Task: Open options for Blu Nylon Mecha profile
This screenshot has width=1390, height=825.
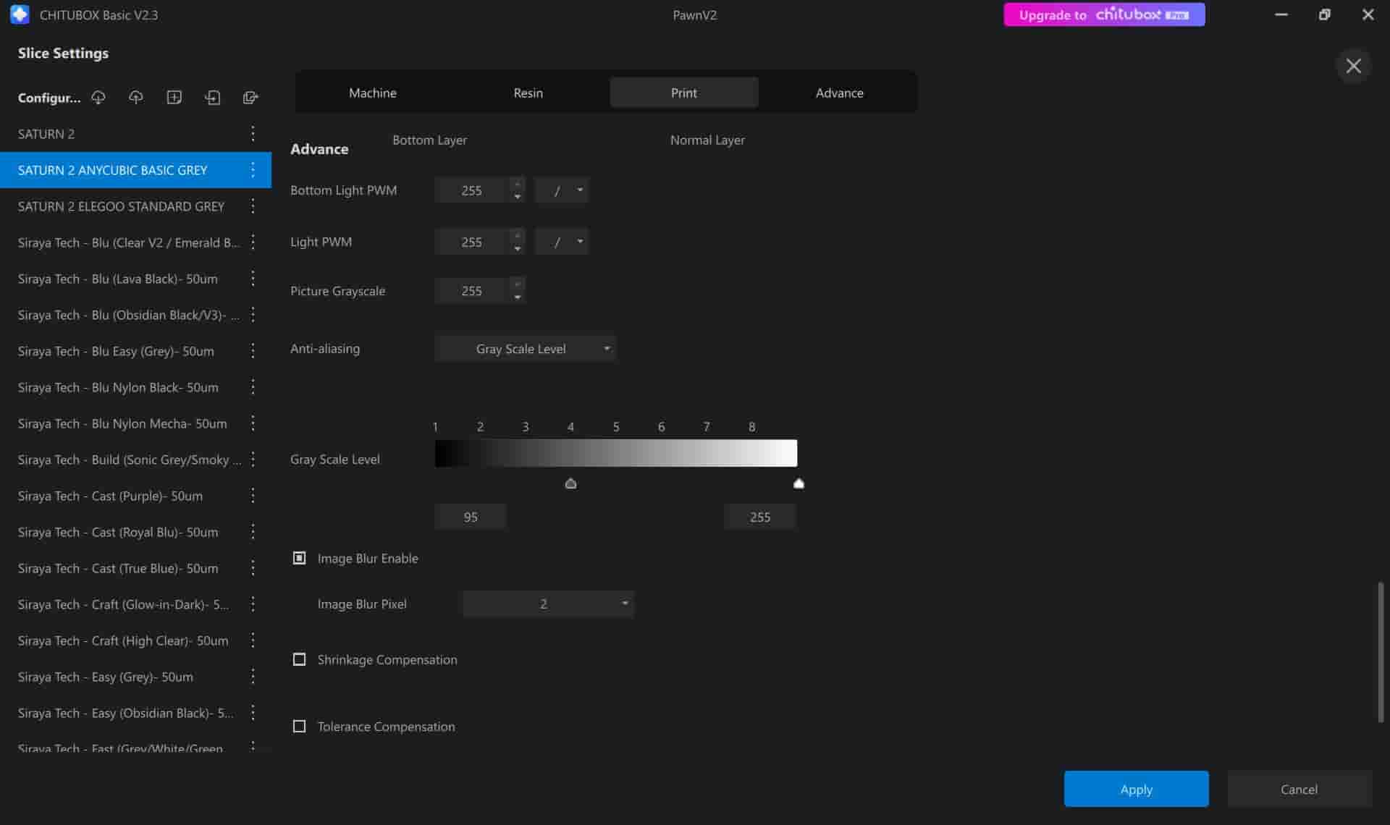Action: [253, 423]
